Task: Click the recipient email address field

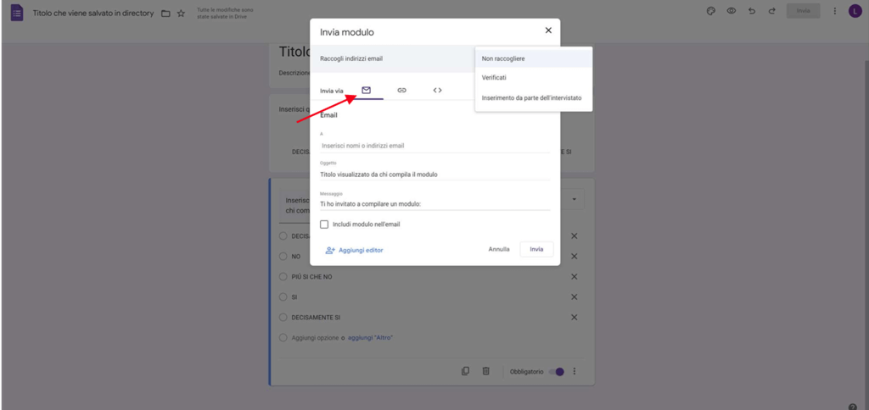Action: pyautogui.click(x=434, y=146)
